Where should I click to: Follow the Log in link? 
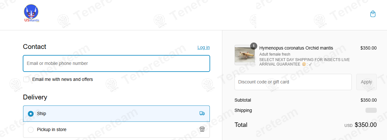pyautogui.click(x=203, y=47)
